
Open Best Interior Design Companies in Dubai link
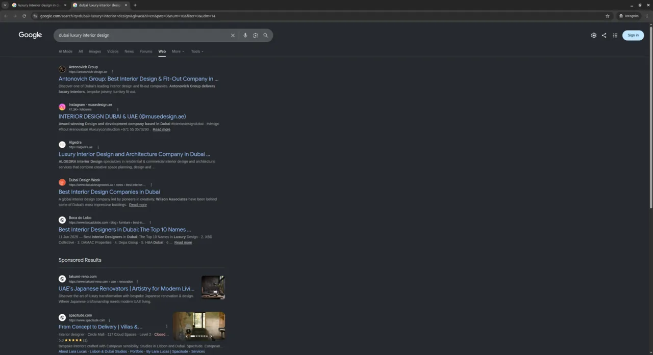[109, 192]
